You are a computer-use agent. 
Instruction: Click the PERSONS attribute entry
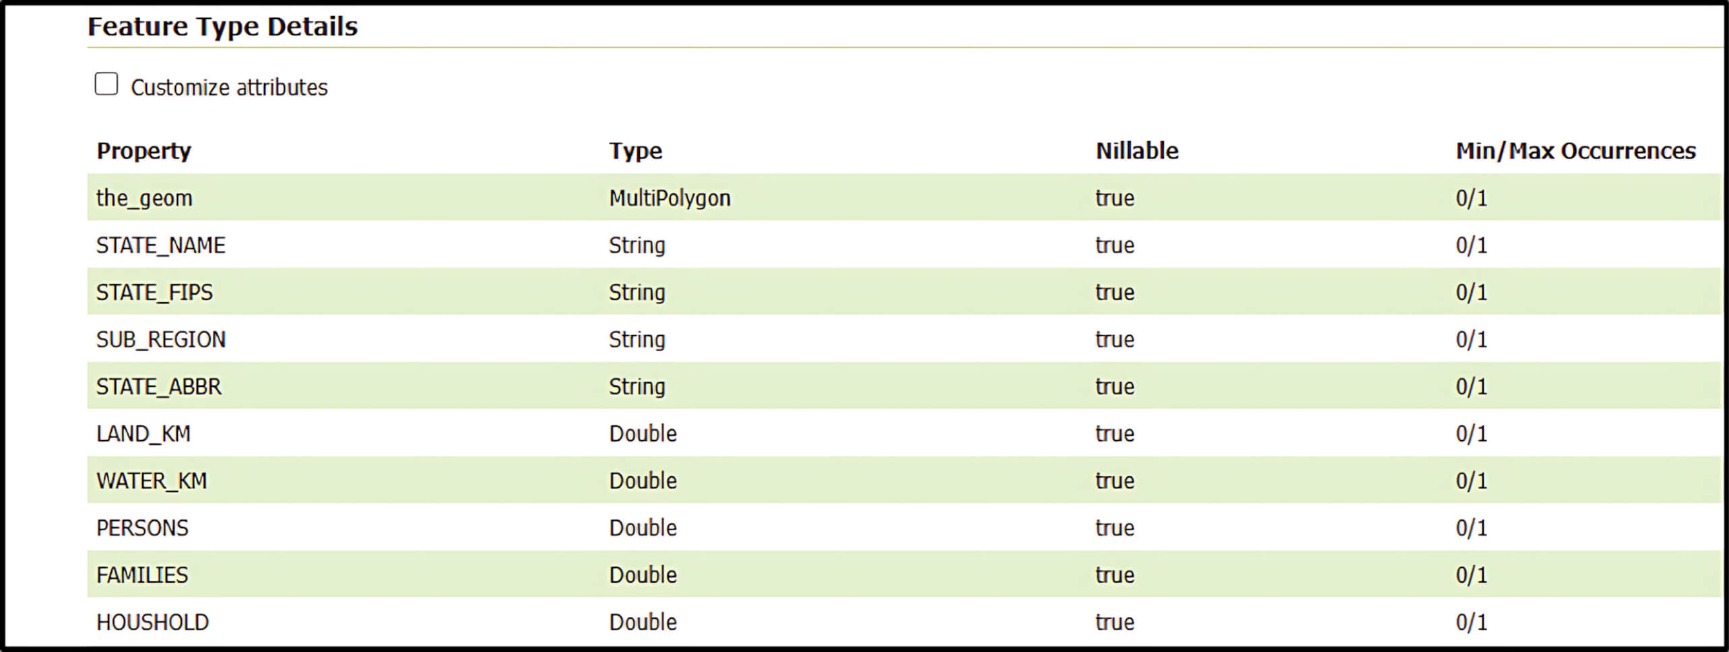[x=143, y=528]
